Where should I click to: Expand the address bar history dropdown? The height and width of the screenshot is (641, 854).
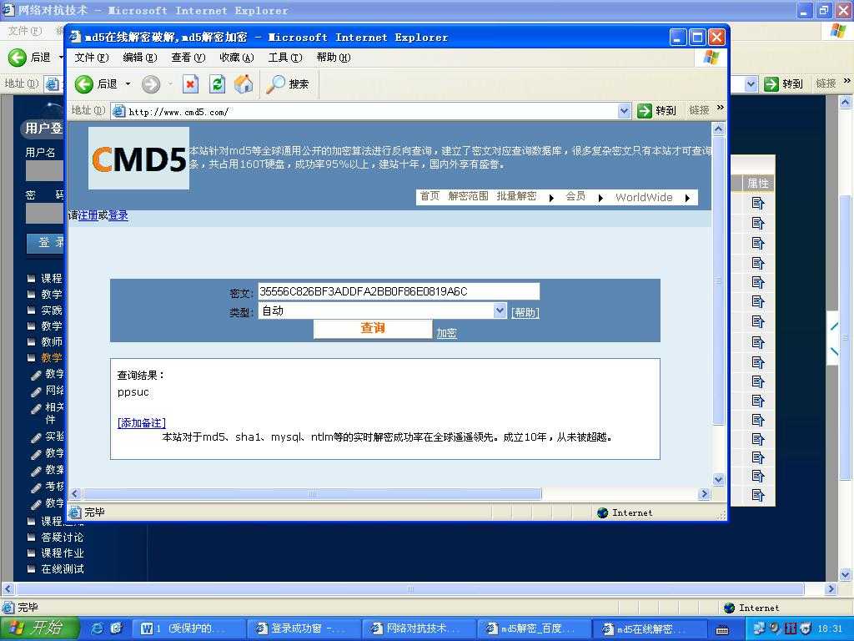coord(624,111)
